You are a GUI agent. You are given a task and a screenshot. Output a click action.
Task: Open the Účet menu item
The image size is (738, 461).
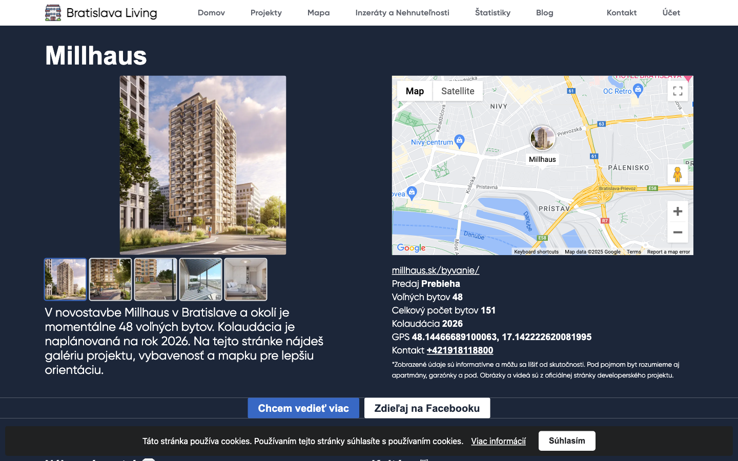click(x=671, y=13)
